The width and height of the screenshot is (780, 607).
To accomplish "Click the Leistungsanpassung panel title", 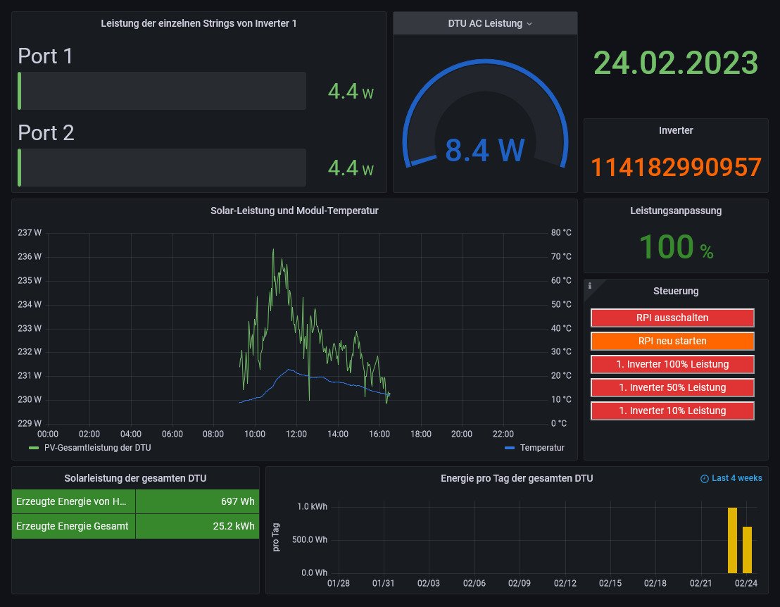I will (676, 211).
